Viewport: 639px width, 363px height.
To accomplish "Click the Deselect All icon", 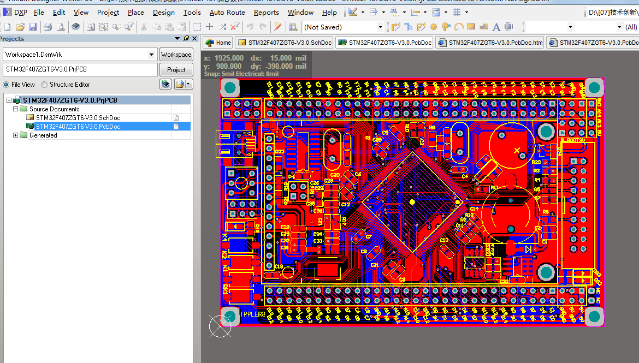I will point(222,27).
